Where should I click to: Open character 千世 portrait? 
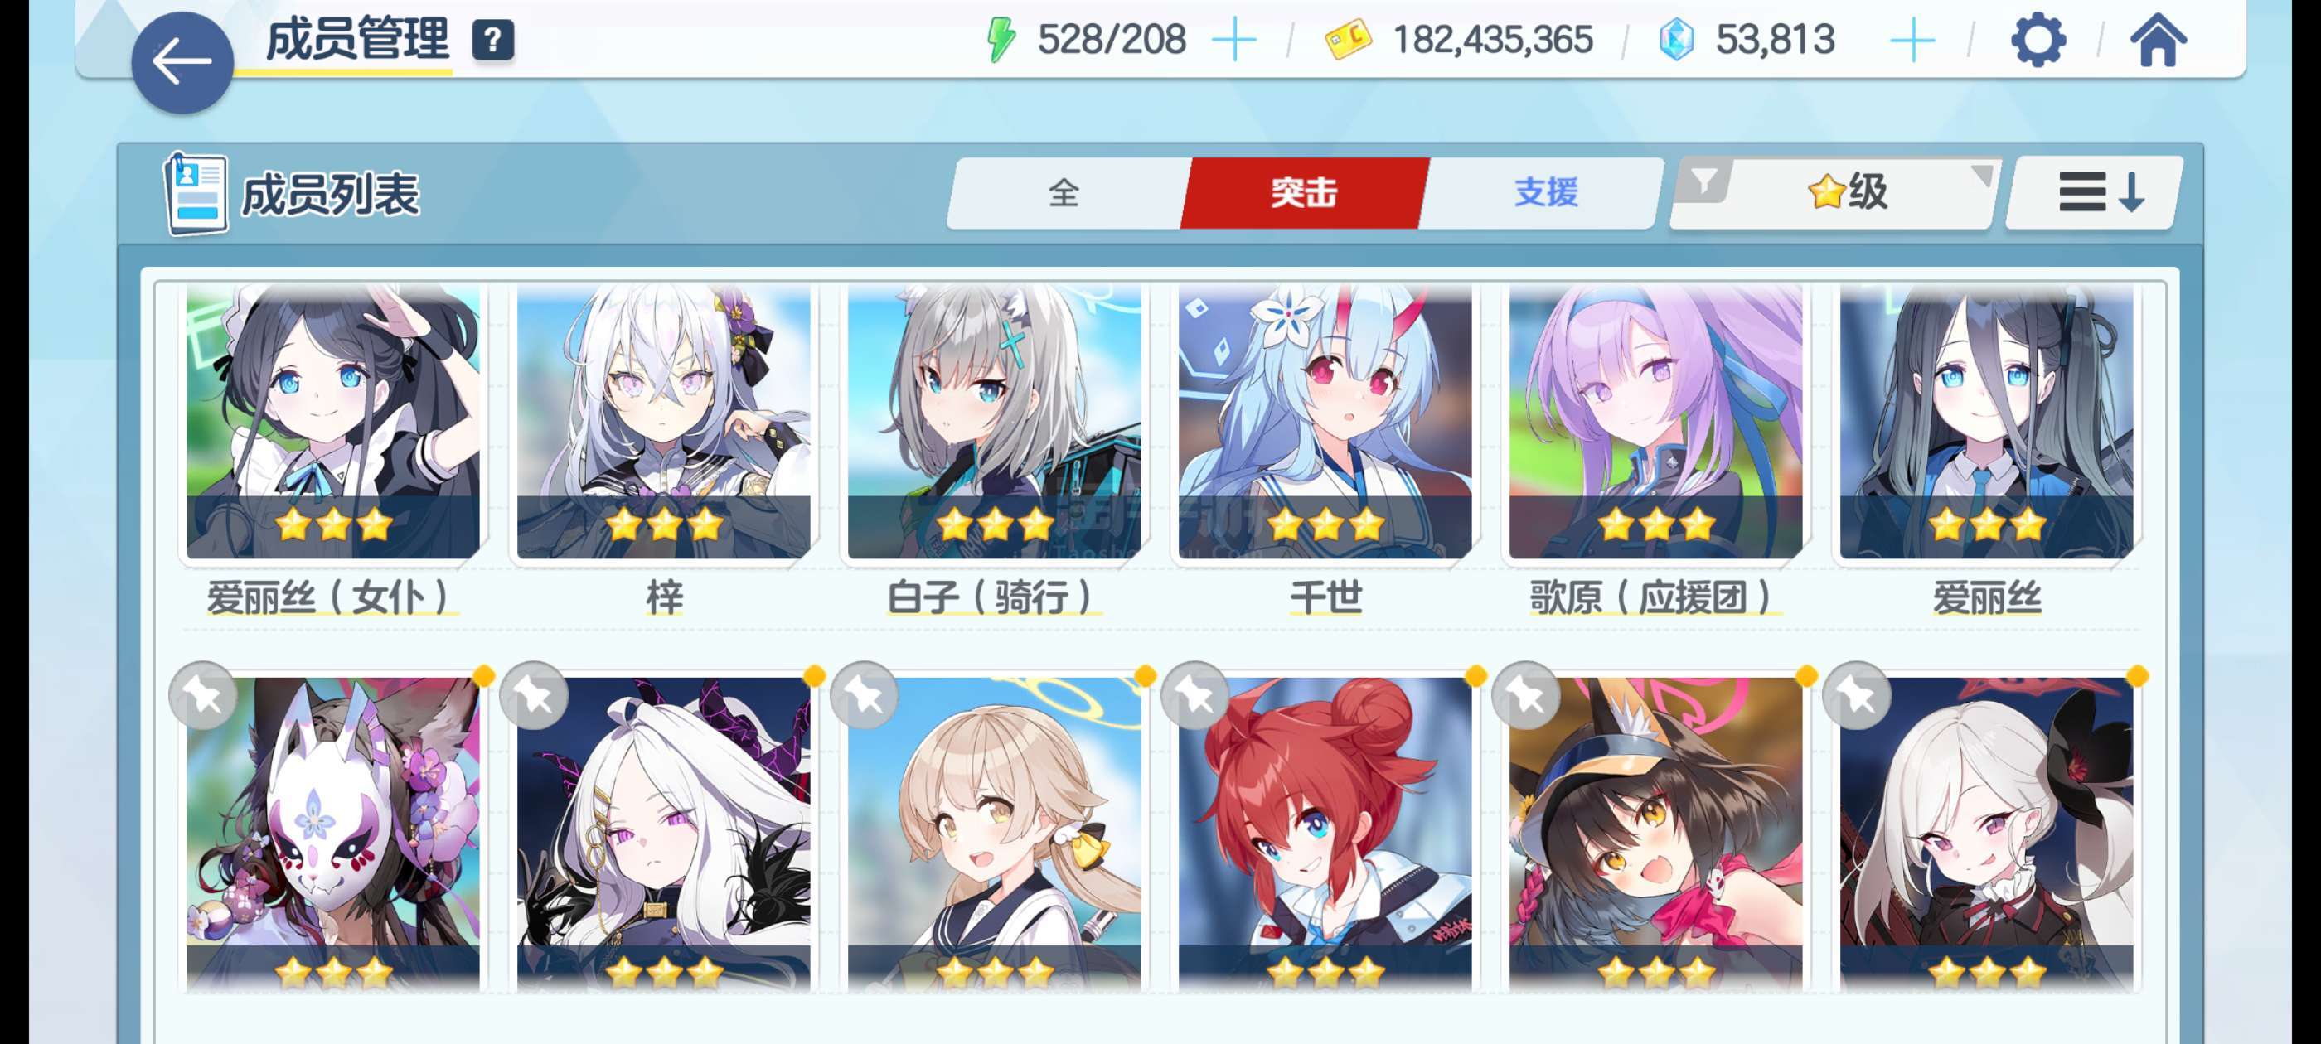(1325, 422)
